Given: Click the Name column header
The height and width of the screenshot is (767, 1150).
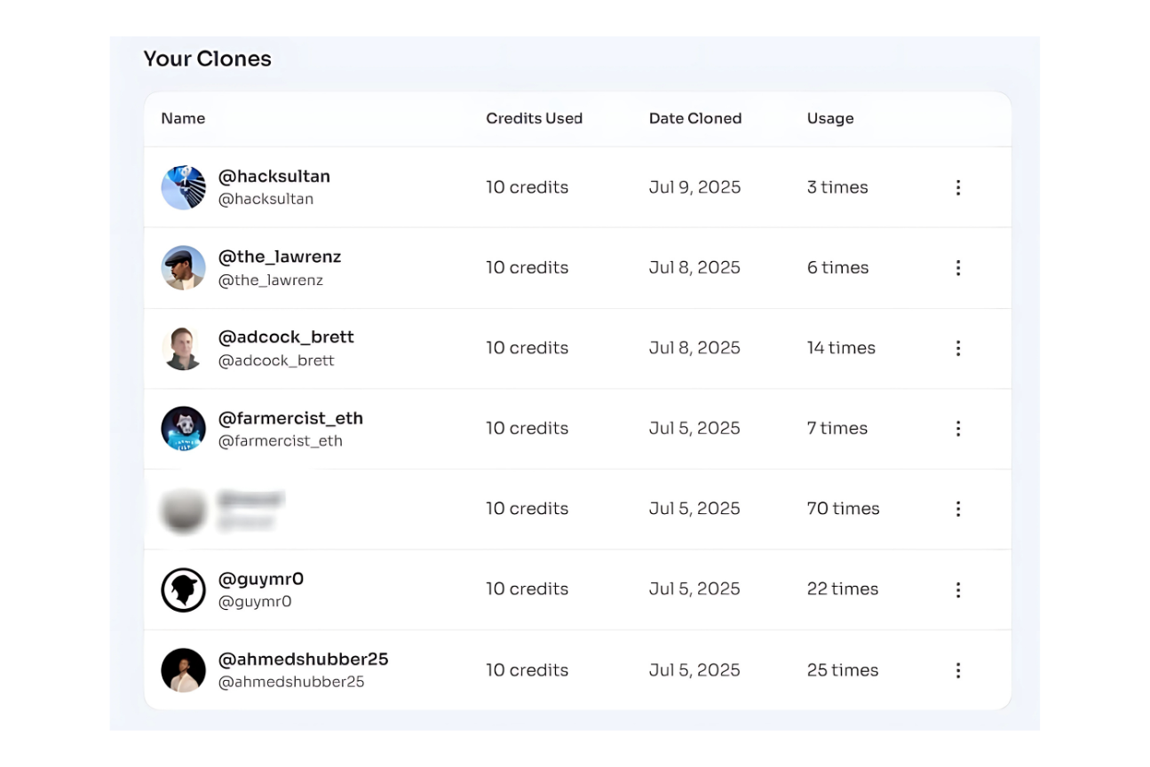Looking at the screenshot, I should (183, 118).
